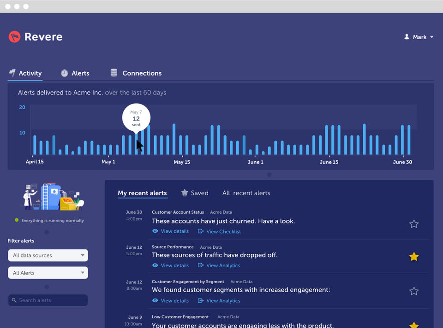Click the 'Everything is running normally' status text
Image resolution: width=443 pixels, height=328 pixels.
tap(53, 221)
